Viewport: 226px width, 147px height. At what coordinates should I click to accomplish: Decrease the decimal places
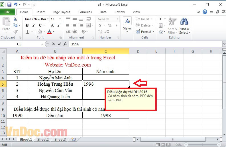107,32
